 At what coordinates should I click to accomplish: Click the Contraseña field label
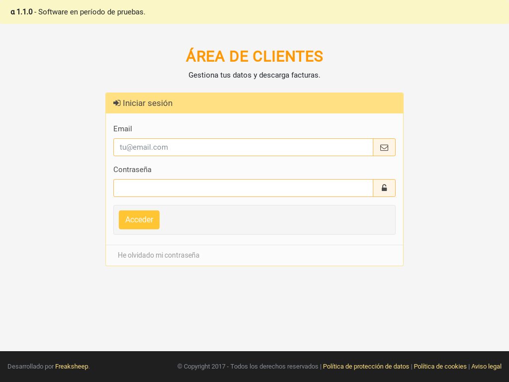tap(132, 170)
